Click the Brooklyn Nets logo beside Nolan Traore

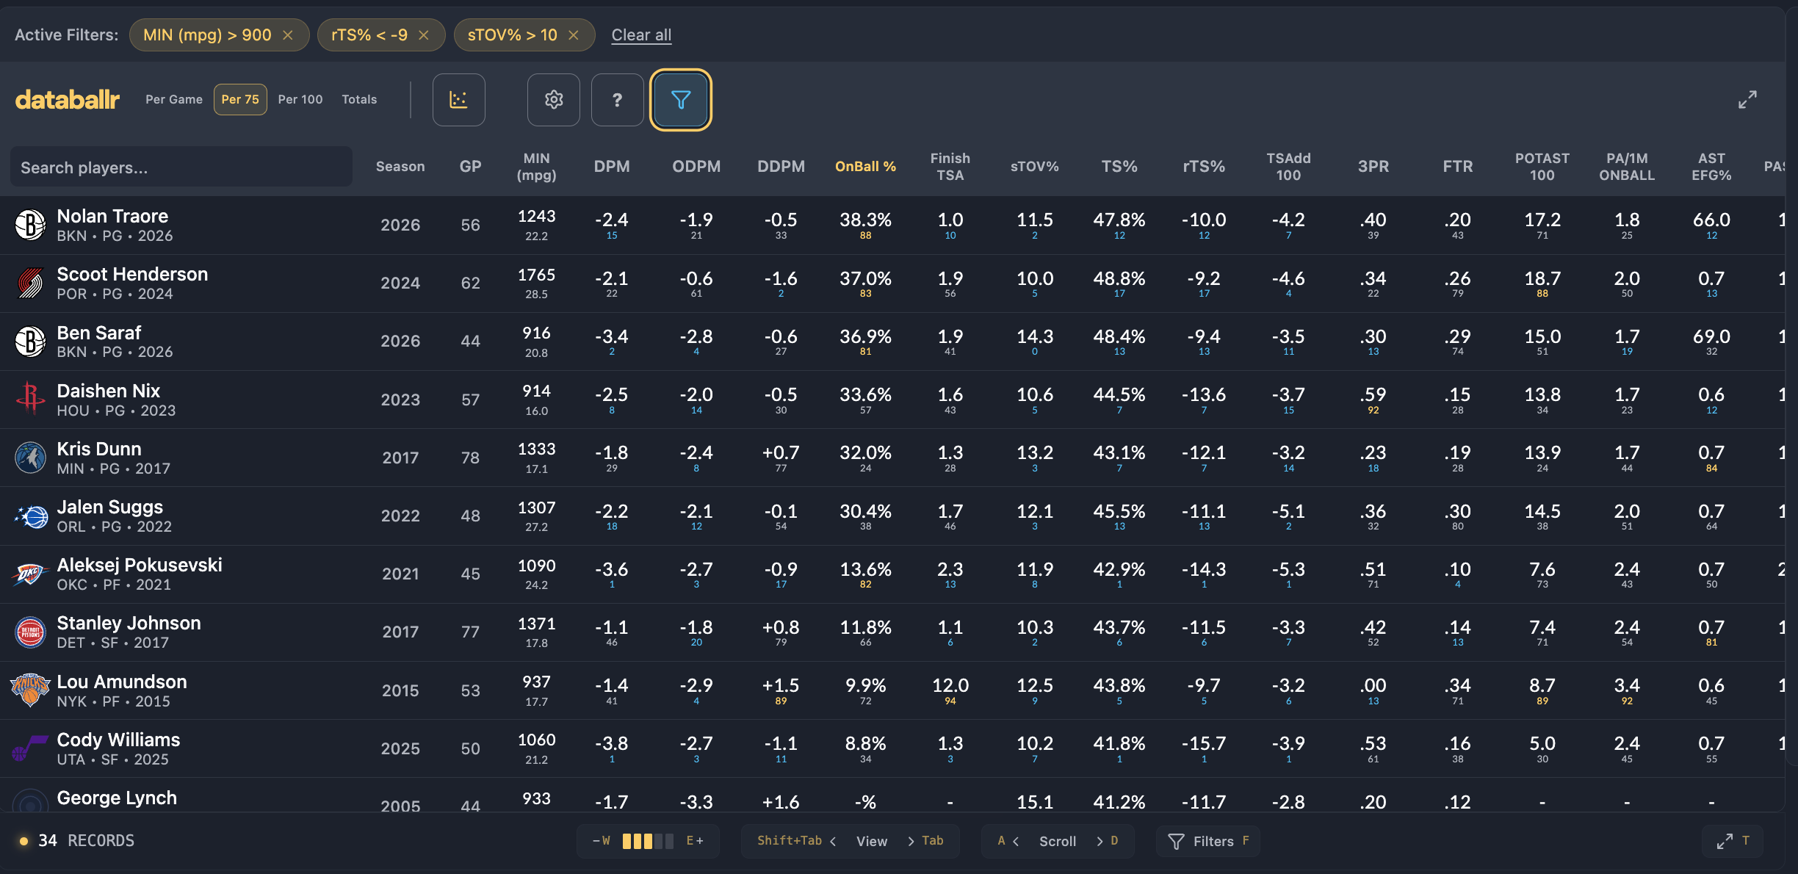pos(30,225)
